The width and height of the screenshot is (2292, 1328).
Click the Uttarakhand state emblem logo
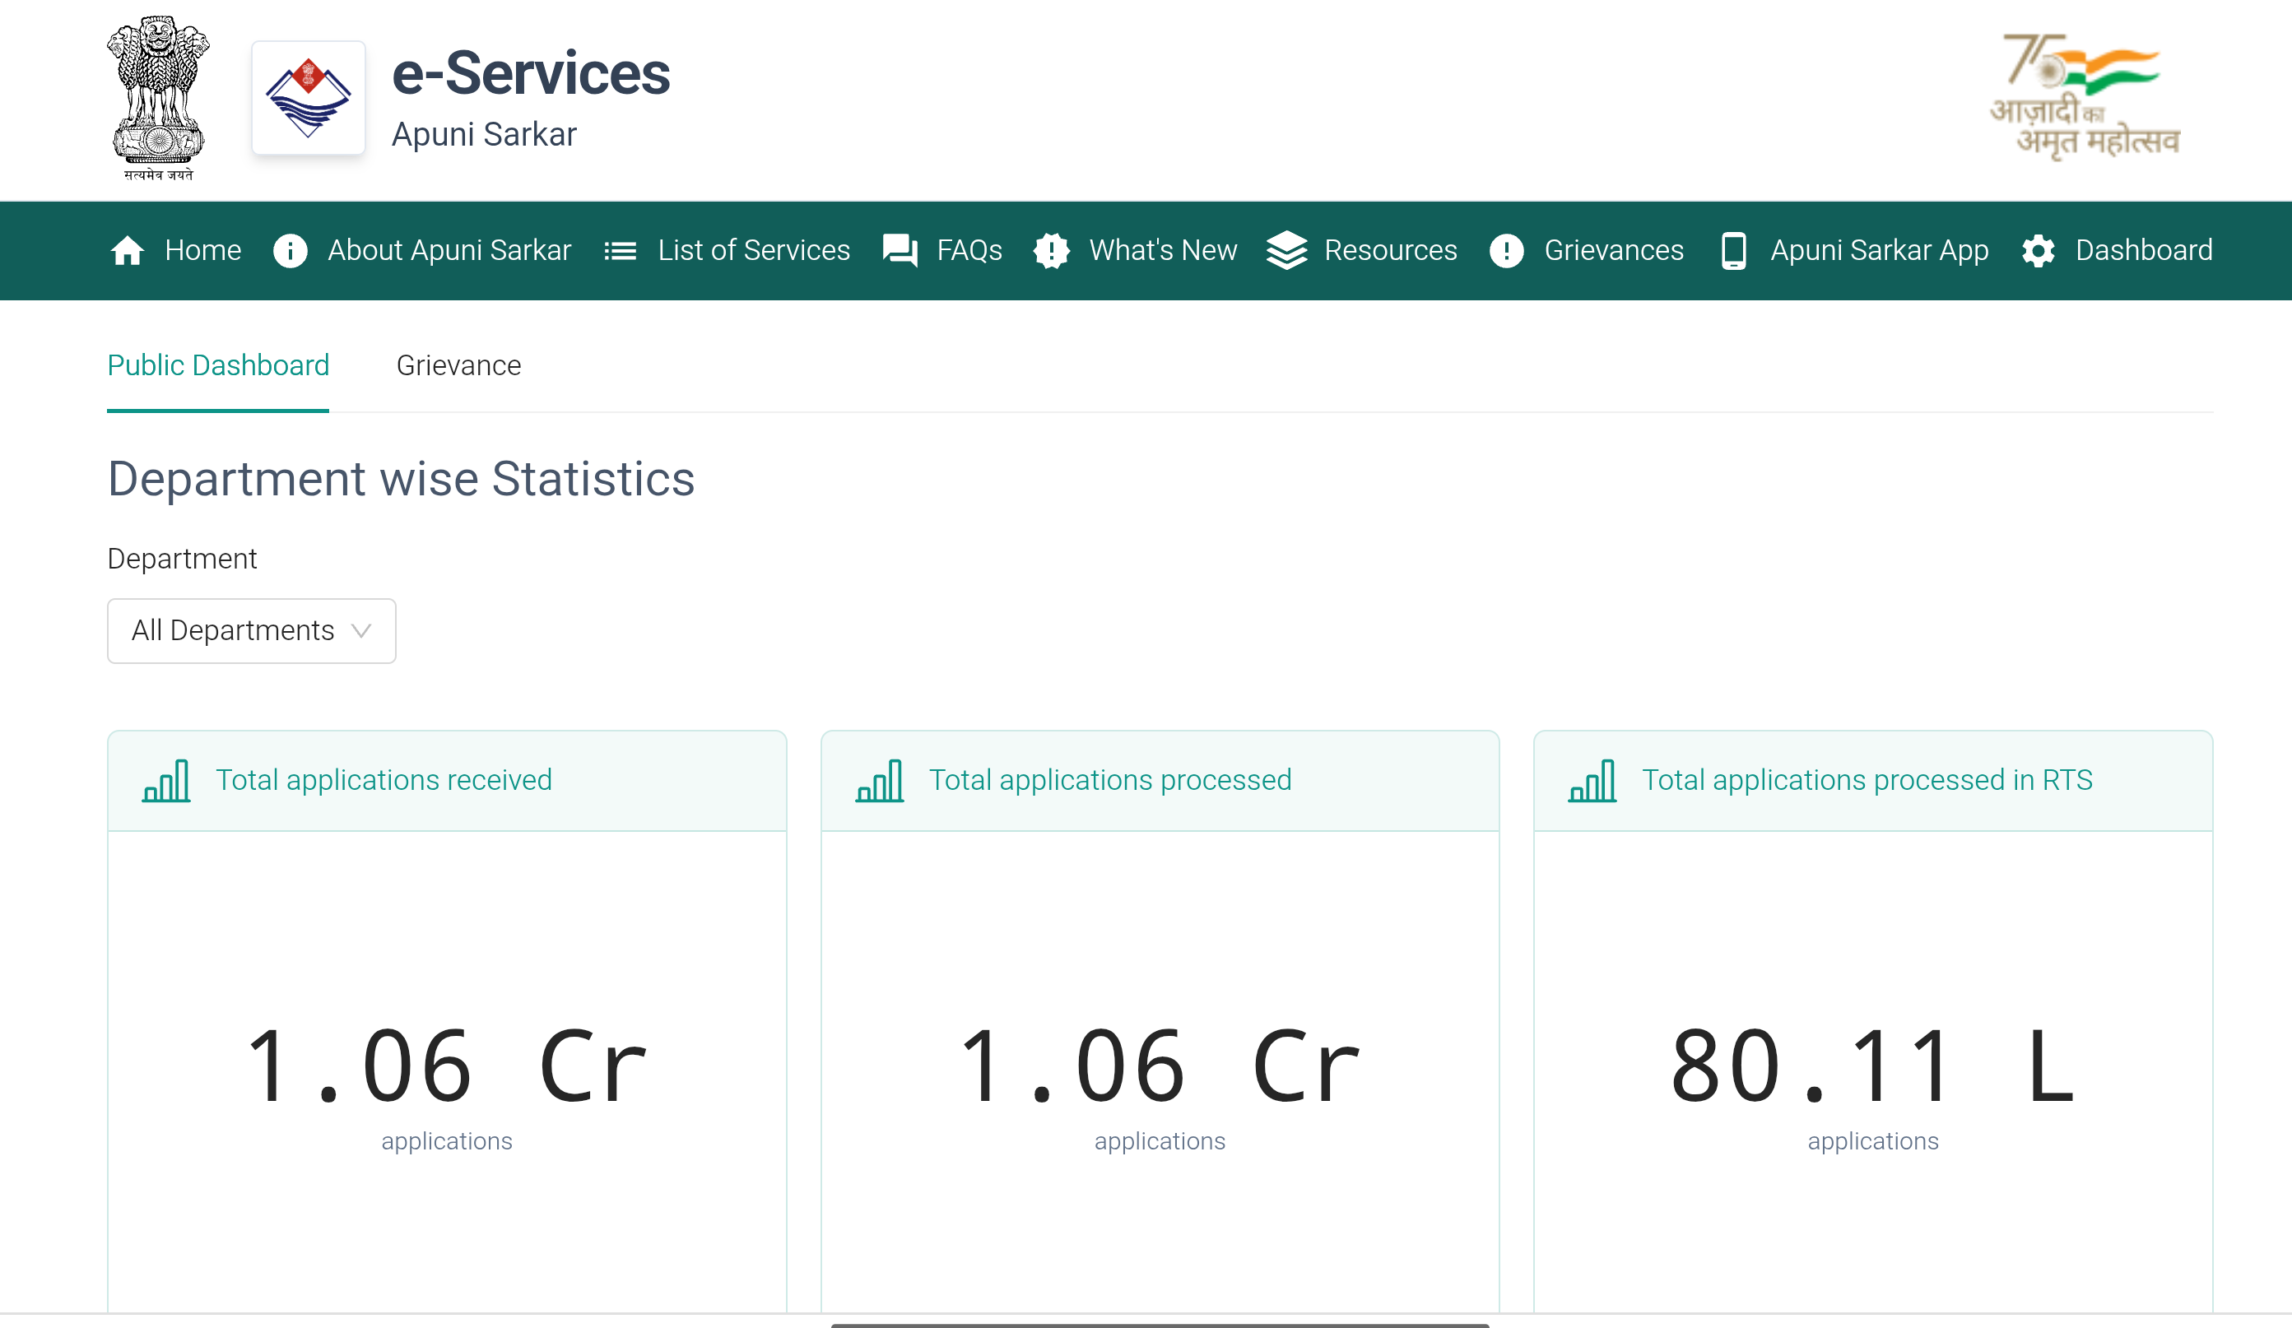(309, 98)
